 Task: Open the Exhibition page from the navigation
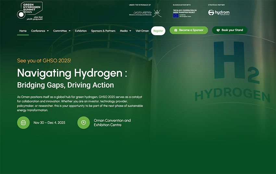click(81, 31)
